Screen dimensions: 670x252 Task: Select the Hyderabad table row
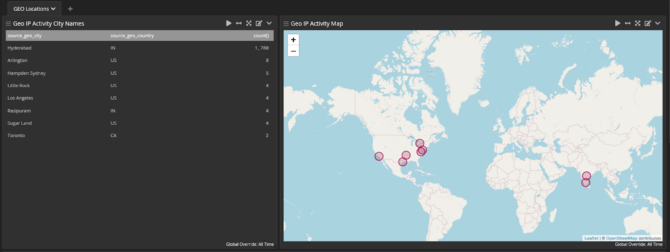pyautogui.click(x=20, y=48)
